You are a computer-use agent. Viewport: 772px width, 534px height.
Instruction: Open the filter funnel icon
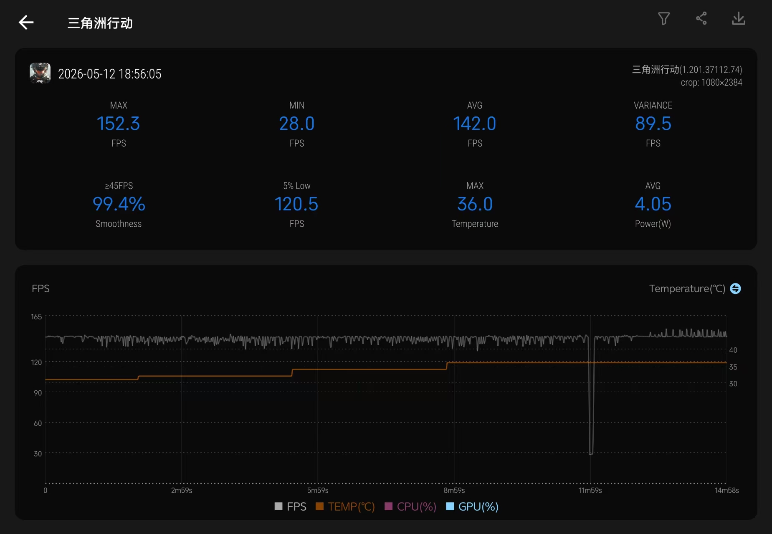click(x=664, y=18)
